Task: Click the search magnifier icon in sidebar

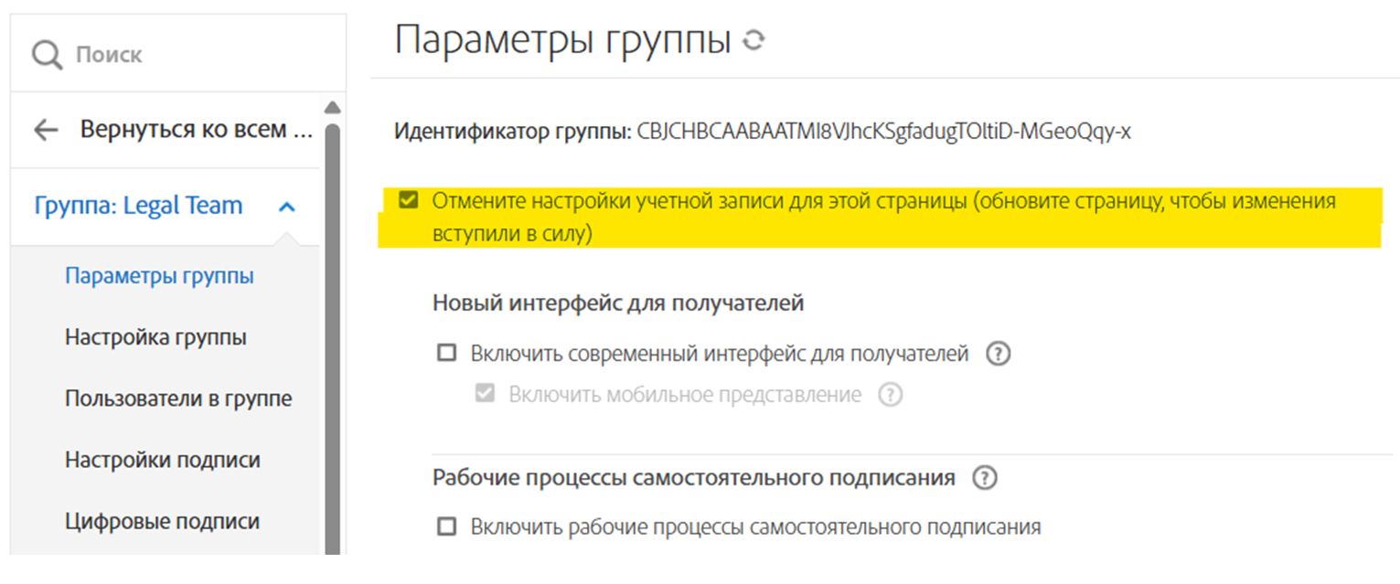Action: 48,54
